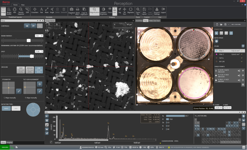Log out of the application

pyautogui.click(x=163, y=10)
